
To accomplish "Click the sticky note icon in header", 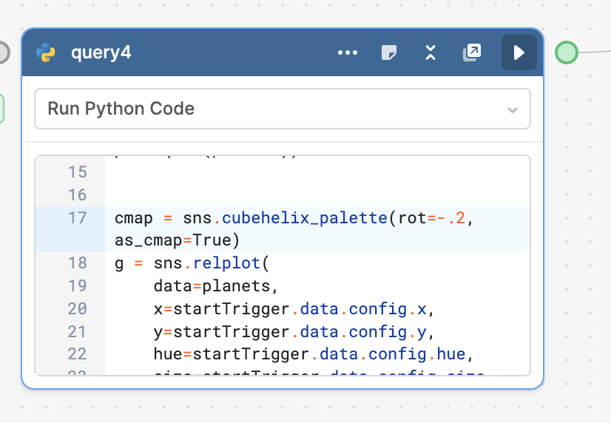I will click(x=389, y=53).
